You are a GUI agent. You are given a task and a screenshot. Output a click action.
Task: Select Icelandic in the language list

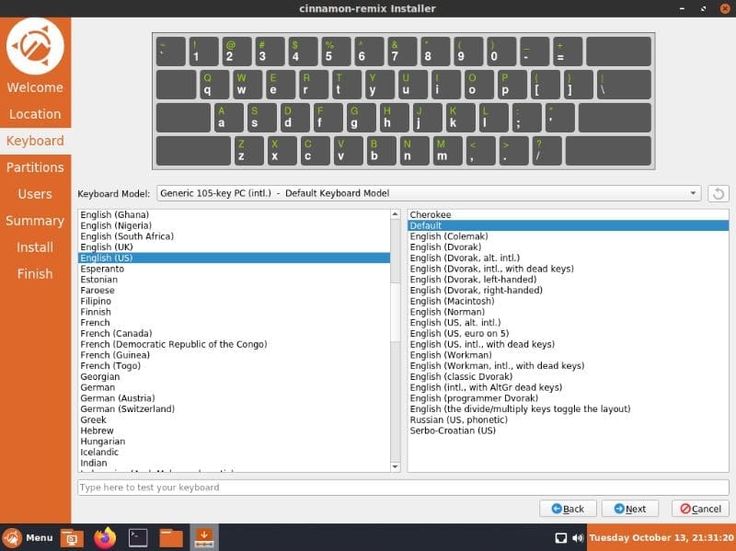click(234, 453)
